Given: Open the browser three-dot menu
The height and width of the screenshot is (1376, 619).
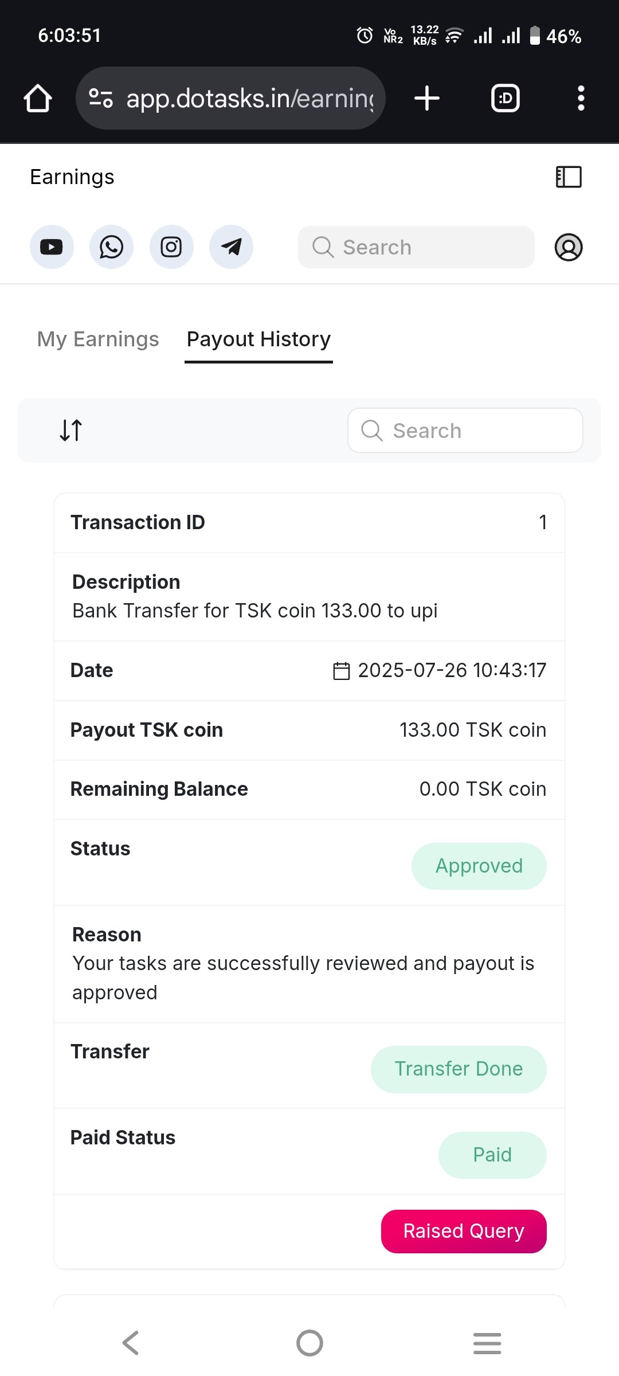Looking at the screenshot, I should [581, 98].
